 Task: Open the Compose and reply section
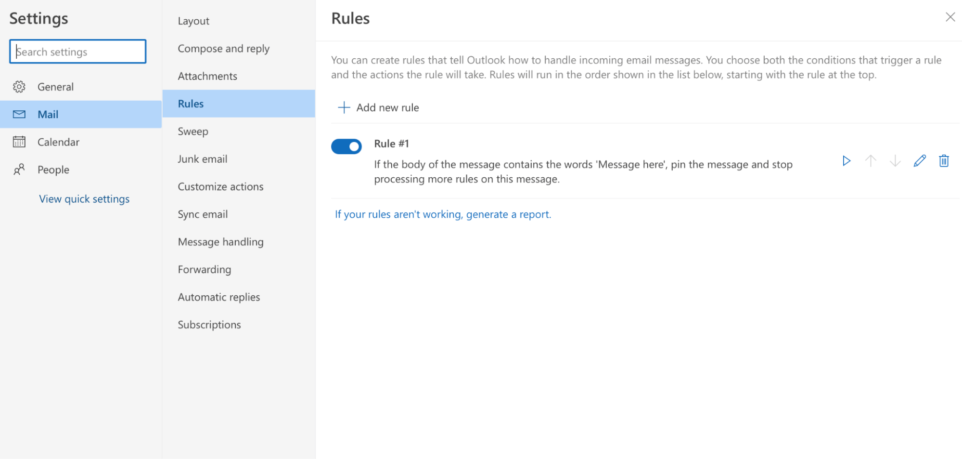coord(223,48)
